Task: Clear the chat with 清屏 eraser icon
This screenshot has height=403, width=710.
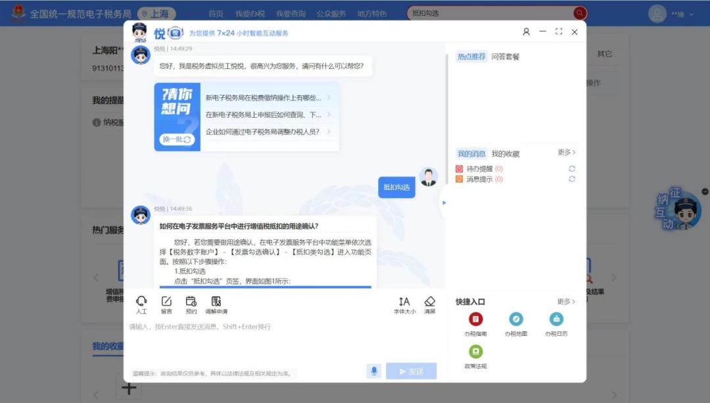Action: [430, 302]
